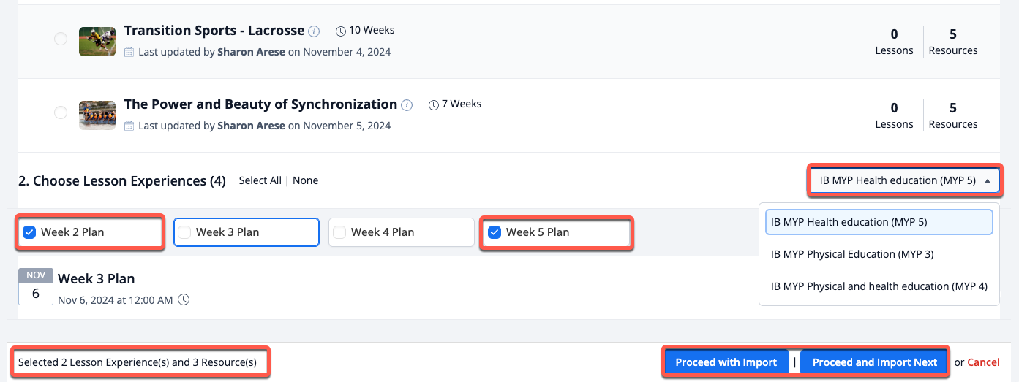Check the Week 3 Plan checkbox
Viewport: 1019px width, 382px height.
pyautogui.click(x=185, y=232)
